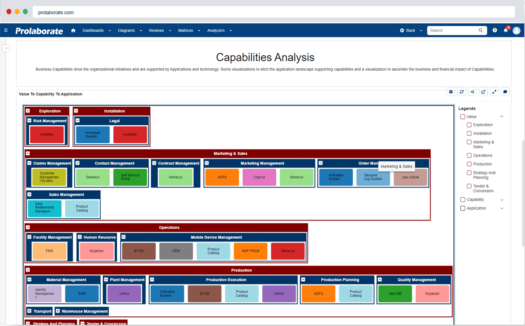This screenshot has height=326, width=525.
Task: Collapse the Quality Management capability
Action: [x=380, y=279]
